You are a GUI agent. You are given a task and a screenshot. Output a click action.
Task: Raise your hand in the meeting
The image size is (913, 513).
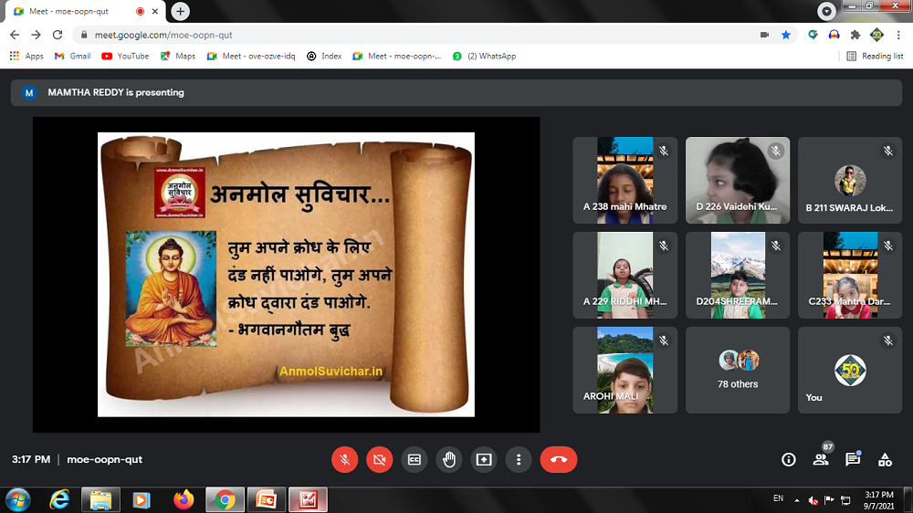449,460
